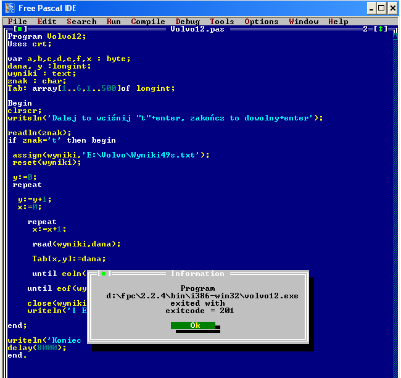Click the 'read(wyniki,dana);' line
This screenshot has height=378, width=401.
76,244
